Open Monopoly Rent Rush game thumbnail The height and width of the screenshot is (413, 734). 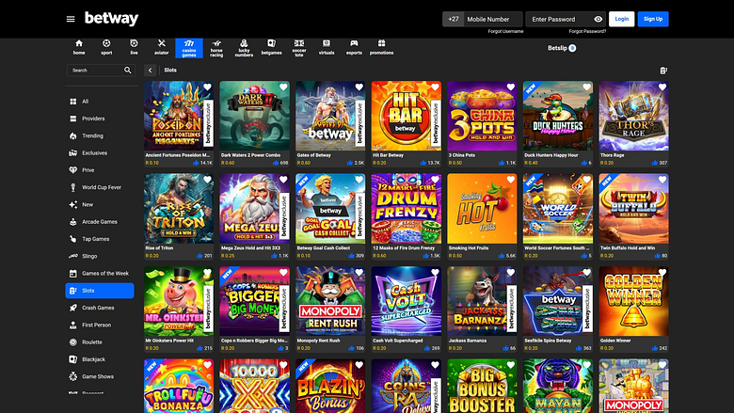pos(330,301)
